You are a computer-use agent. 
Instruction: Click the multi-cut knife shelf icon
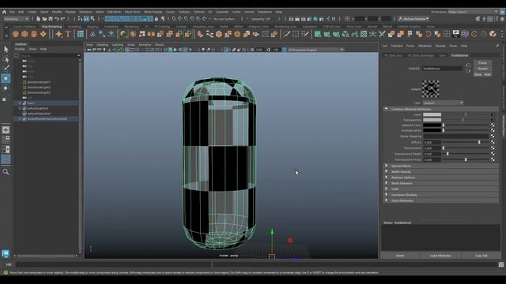coord(286,34)
